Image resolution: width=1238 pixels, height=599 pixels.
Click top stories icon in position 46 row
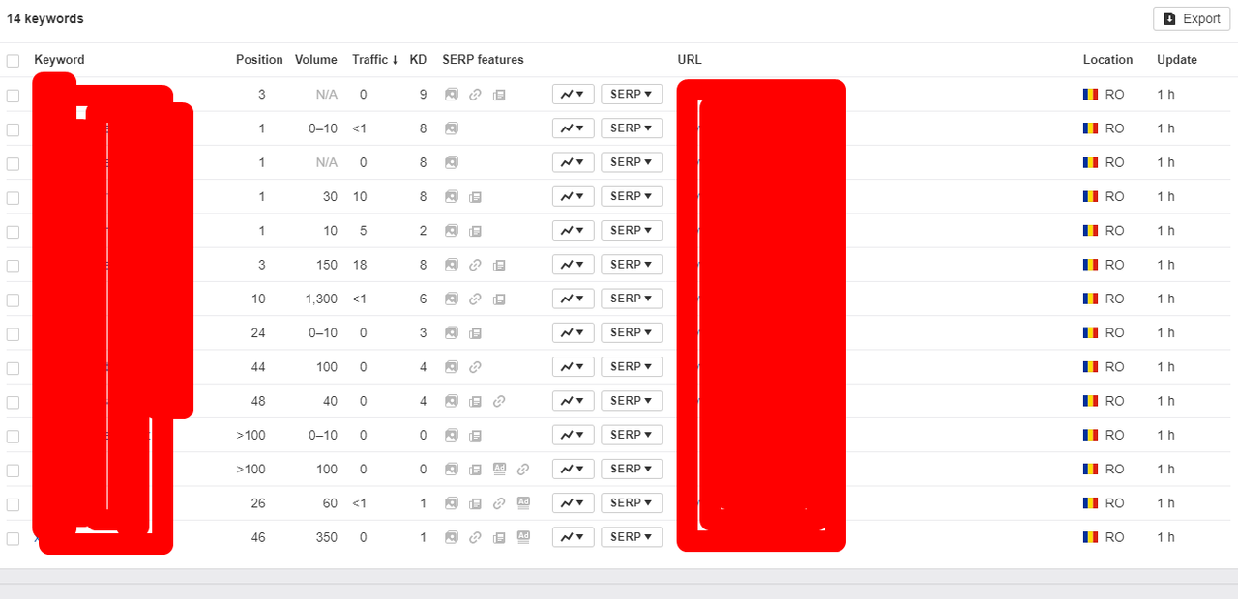coord(499,537)
